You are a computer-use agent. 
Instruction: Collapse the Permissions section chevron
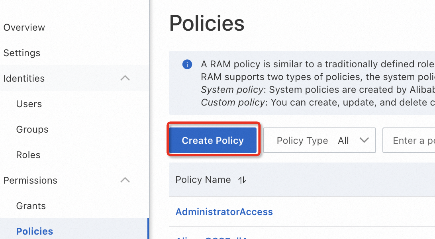pos(125,180)
